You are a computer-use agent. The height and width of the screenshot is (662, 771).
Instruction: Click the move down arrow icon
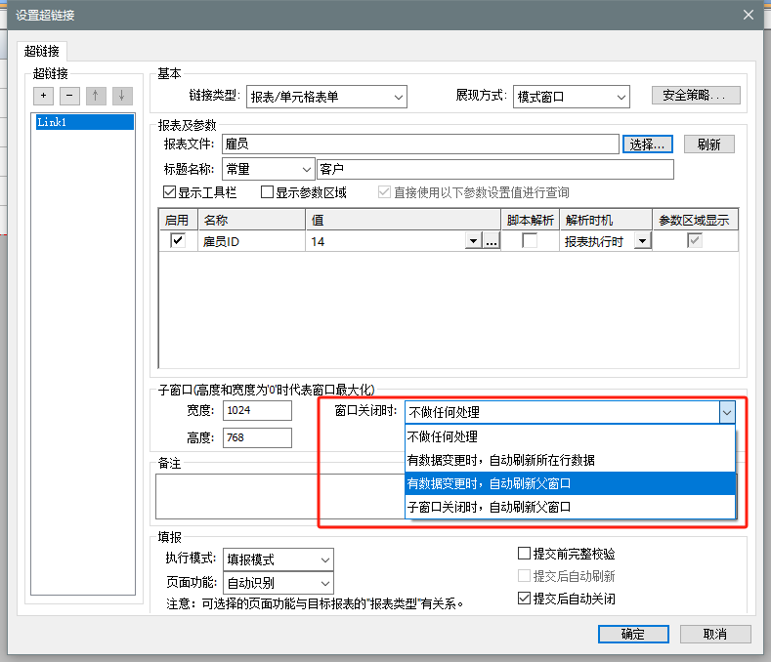121,96
